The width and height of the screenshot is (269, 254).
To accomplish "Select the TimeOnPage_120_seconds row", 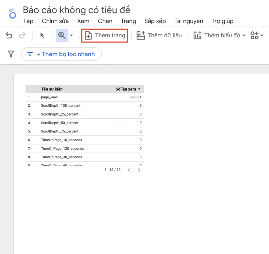I will tap(84, 148).
